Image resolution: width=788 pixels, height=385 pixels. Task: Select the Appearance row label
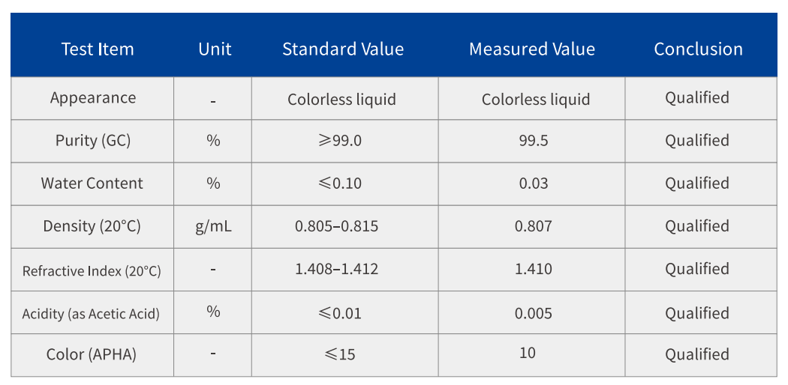click(x=93, y=98)
